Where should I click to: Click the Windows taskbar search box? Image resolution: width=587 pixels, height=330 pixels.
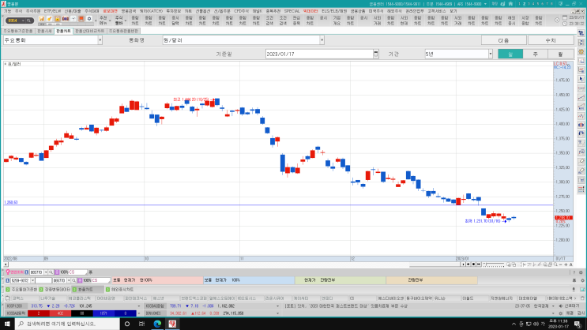click(x=67, y=324)
